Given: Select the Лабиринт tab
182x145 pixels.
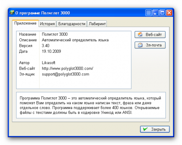Looking at the screenshot, I should coord(97,24).
